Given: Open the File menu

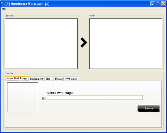Looking at the screenshot, I should point(4,9).
